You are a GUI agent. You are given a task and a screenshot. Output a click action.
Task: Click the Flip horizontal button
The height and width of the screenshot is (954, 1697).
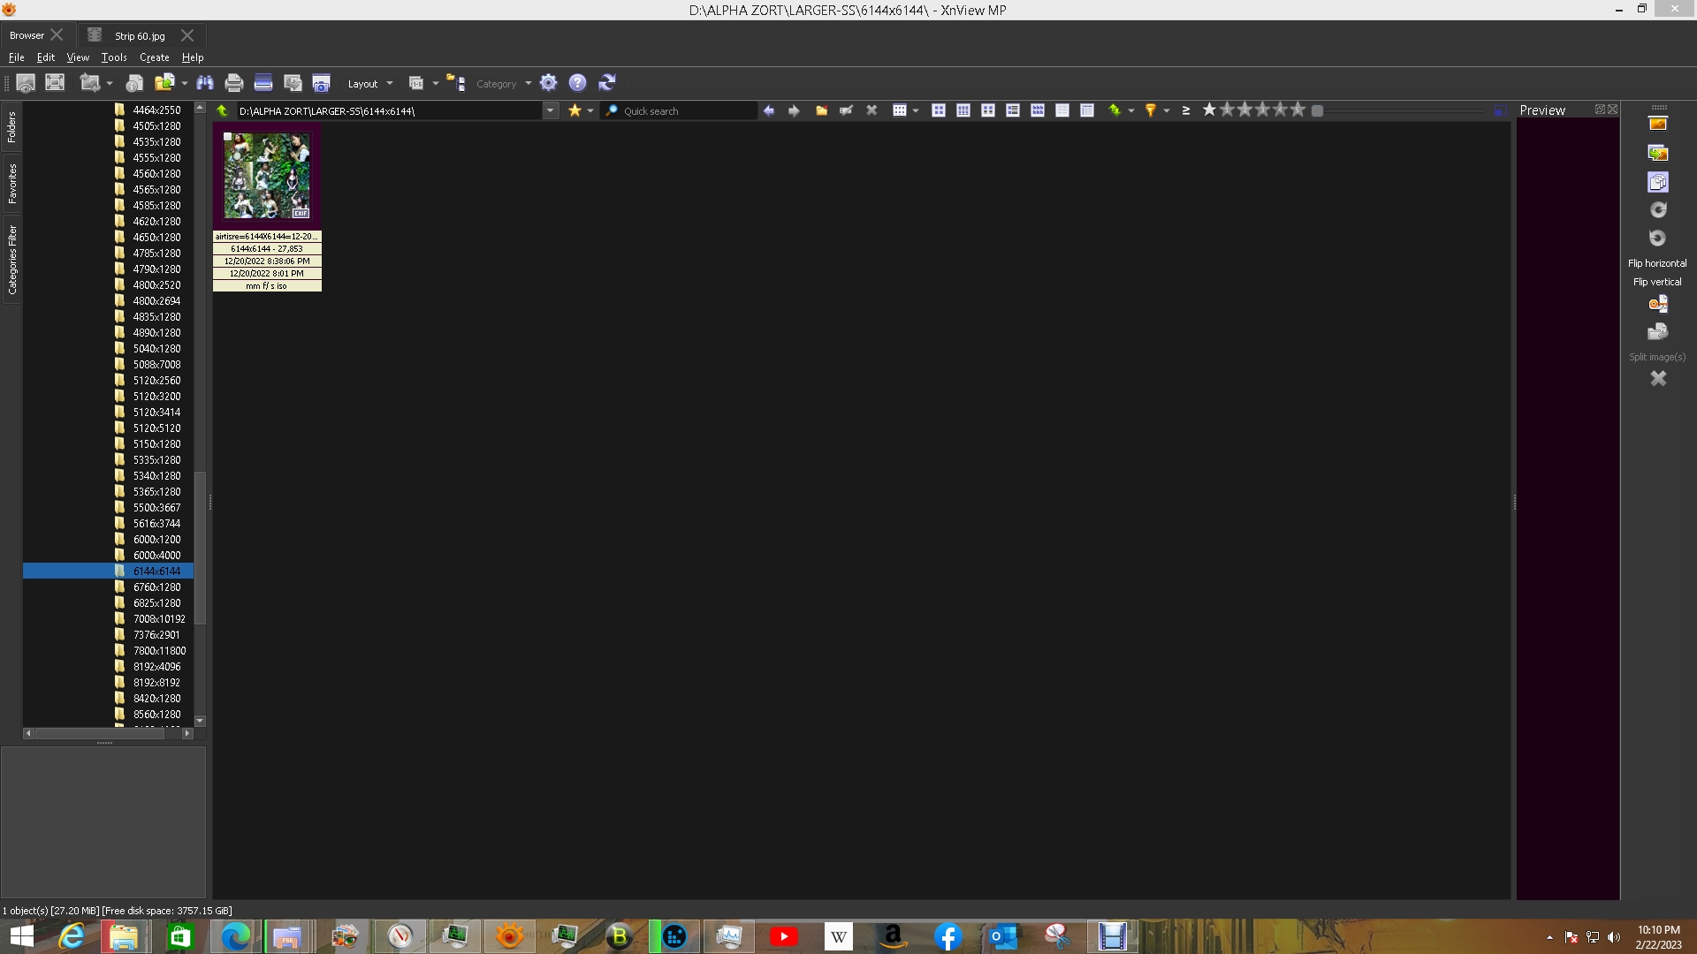[x=1656, y=263]
